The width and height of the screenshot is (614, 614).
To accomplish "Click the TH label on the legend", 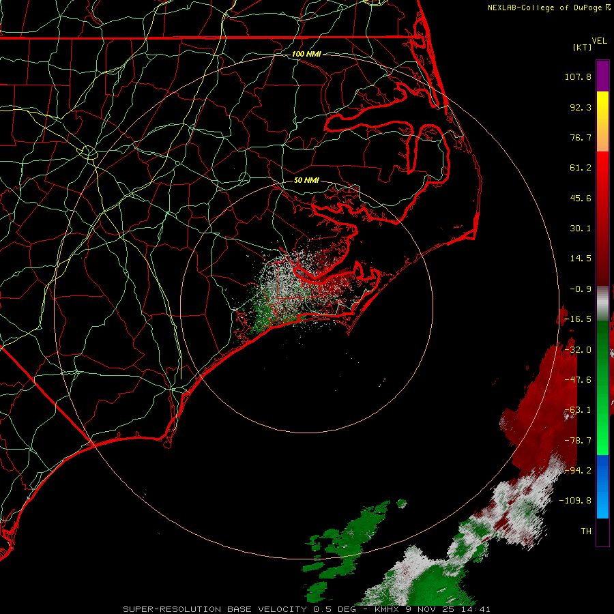I will click(586, 531).
